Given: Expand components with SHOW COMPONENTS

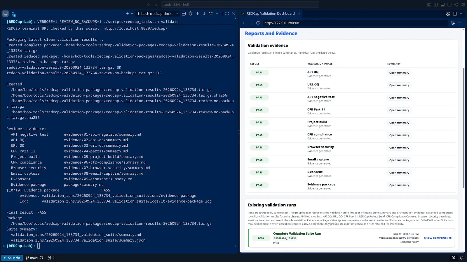Looking at the screenshot, I should 438,238.
